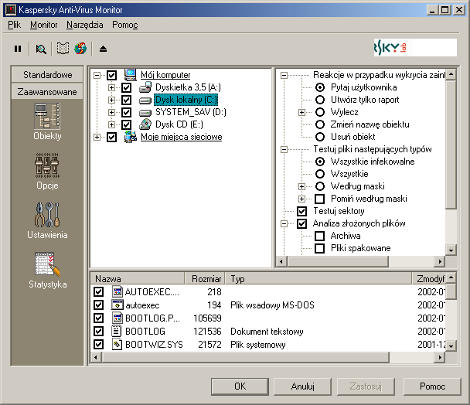
Task: Click the Kaspersky title bar icon
Action: [11, 10]
